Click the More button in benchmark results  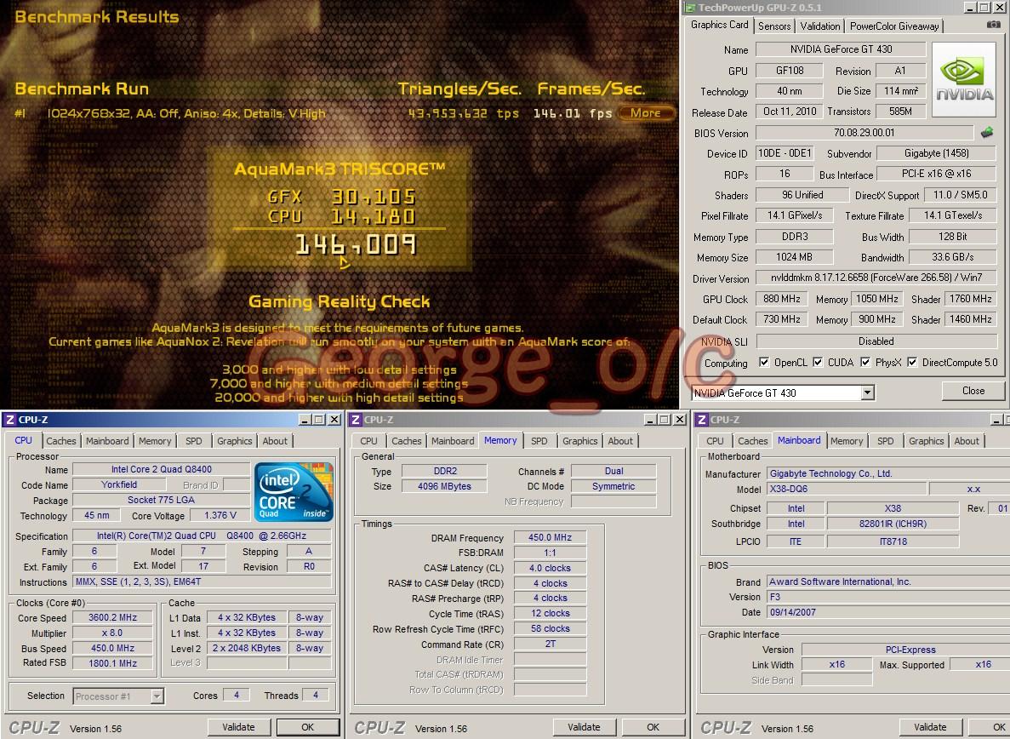click(646, 112)
